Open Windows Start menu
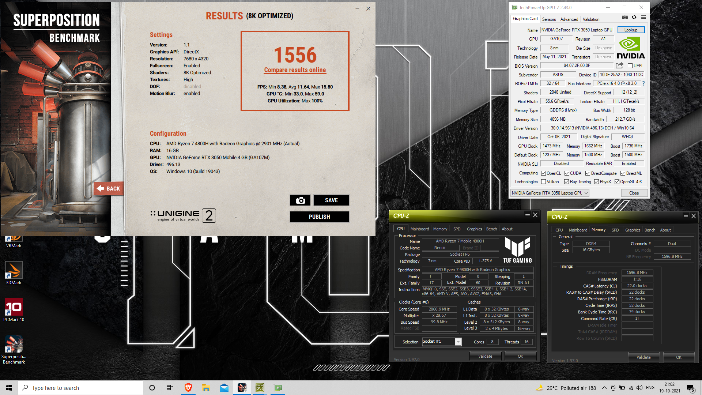This screenshot has height=395, width=702. (x=9, y=388)
